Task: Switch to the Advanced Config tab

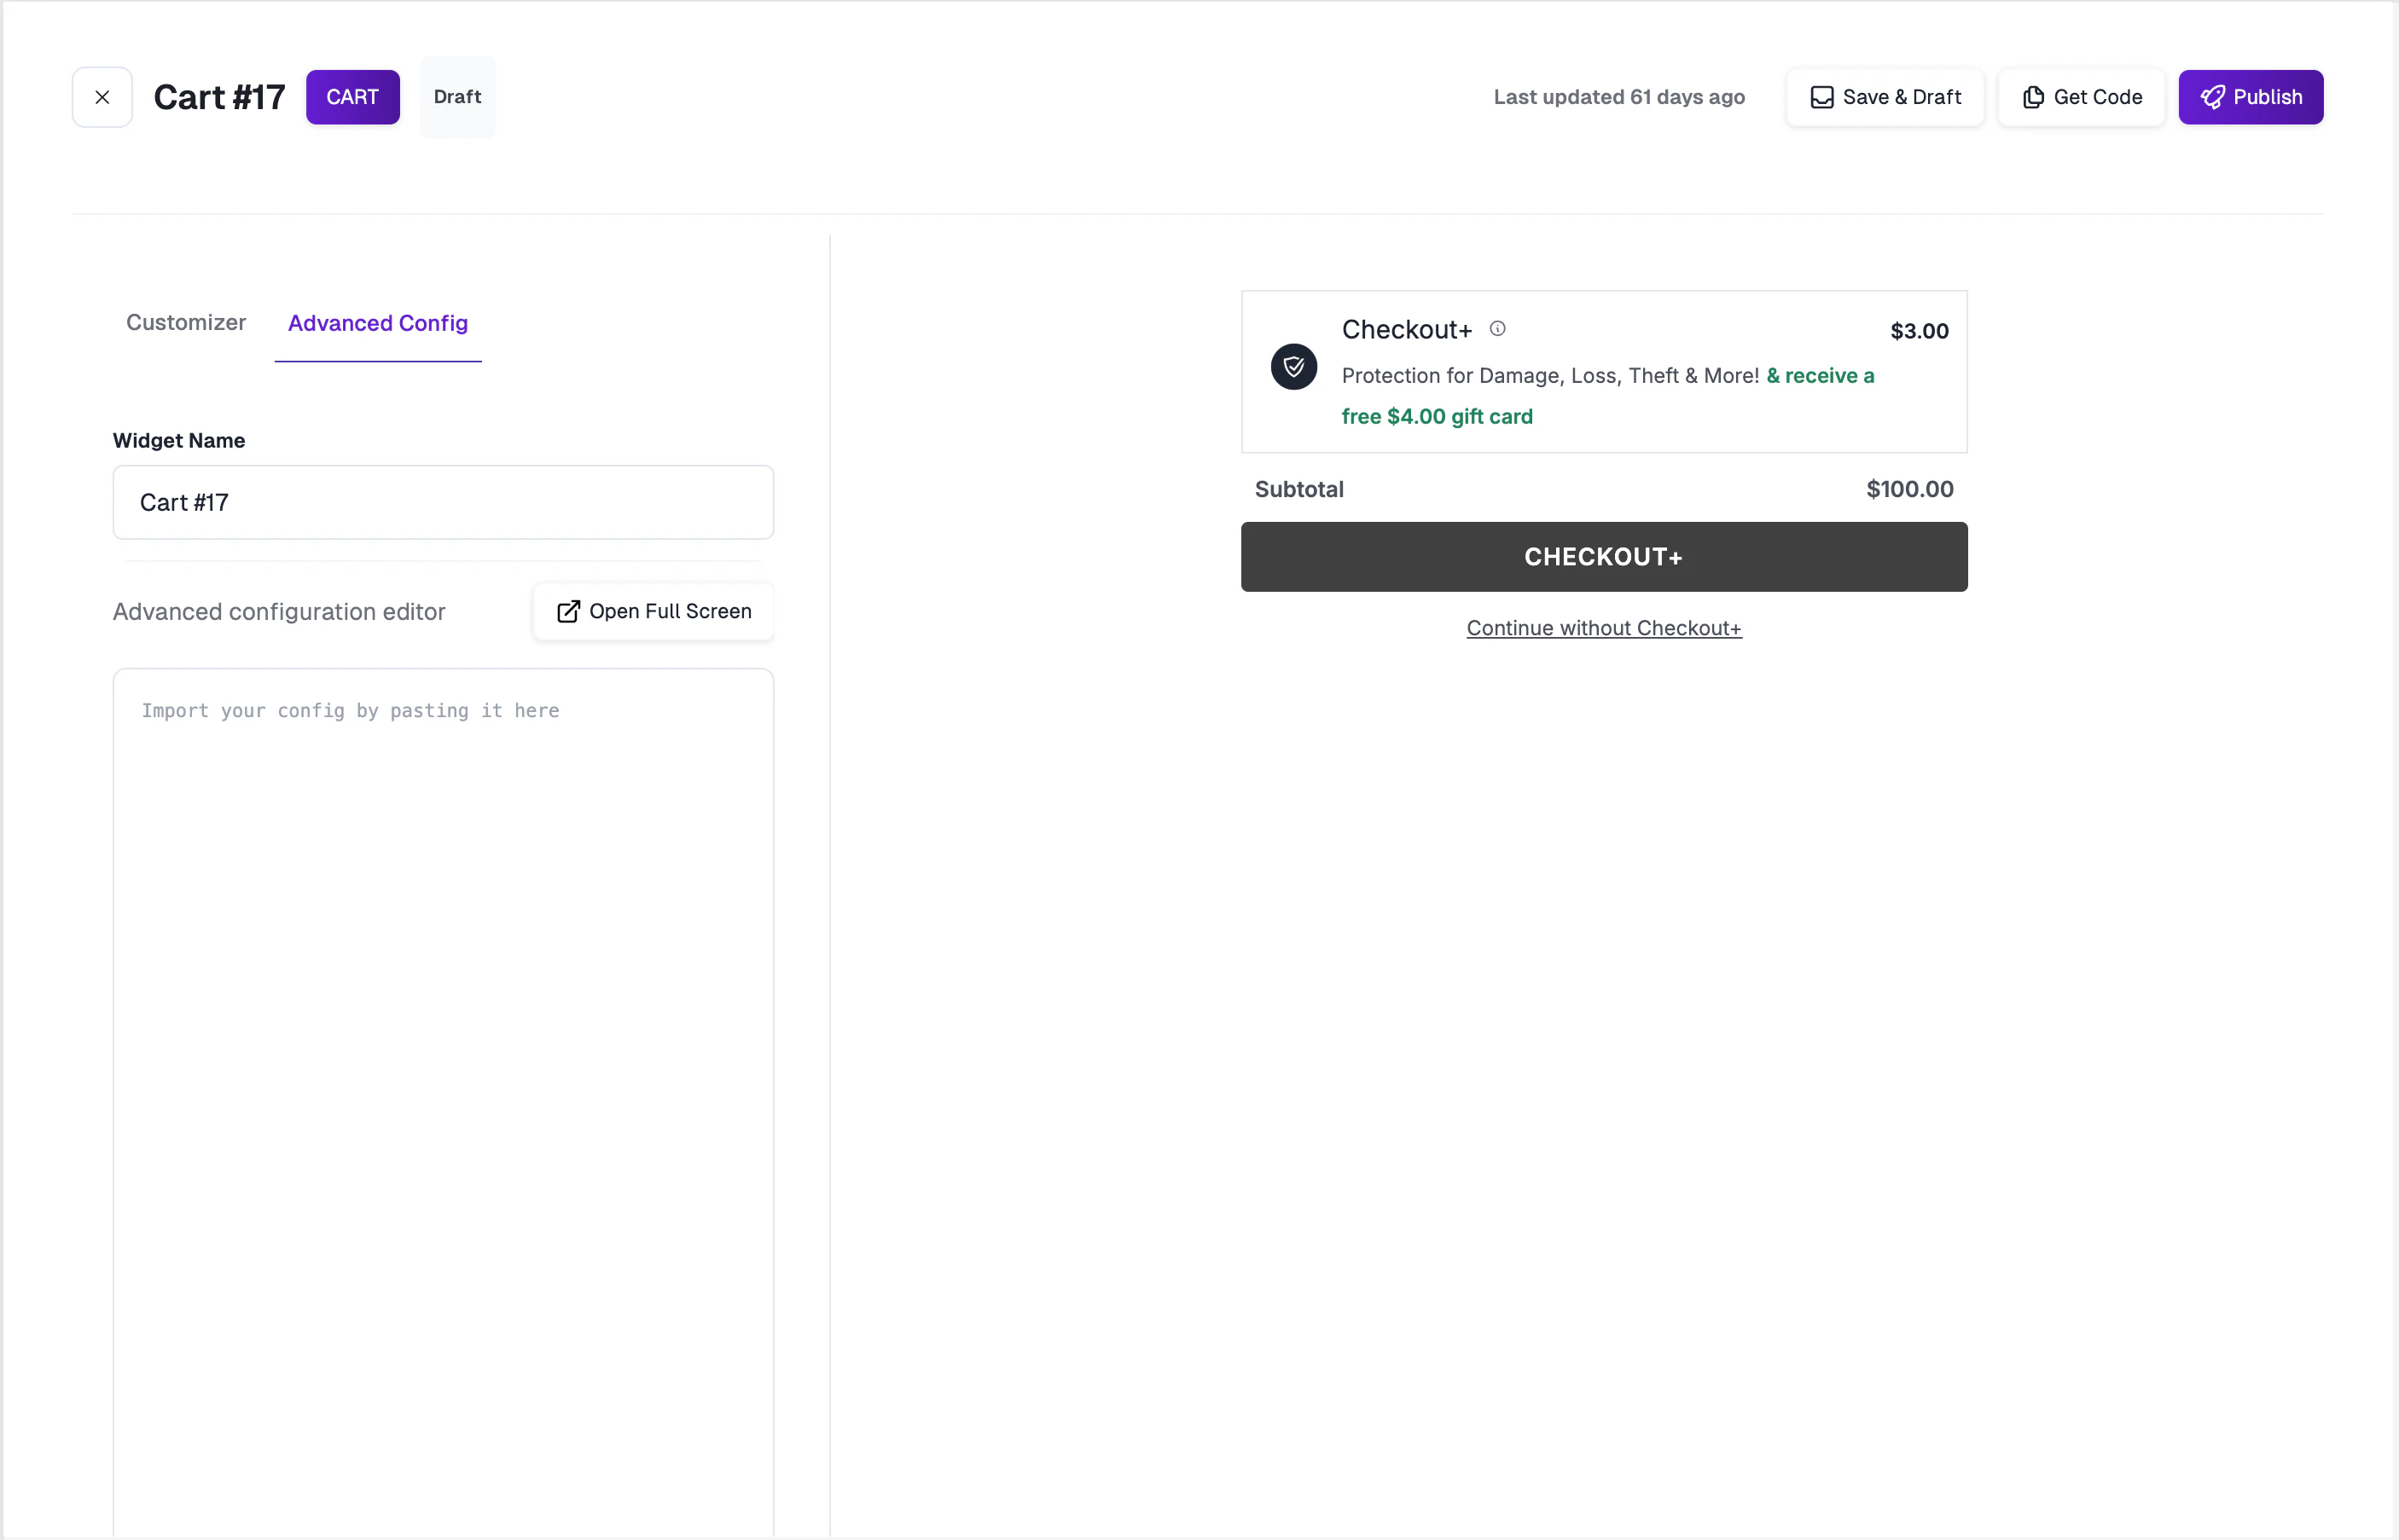Action: [377, 323]
